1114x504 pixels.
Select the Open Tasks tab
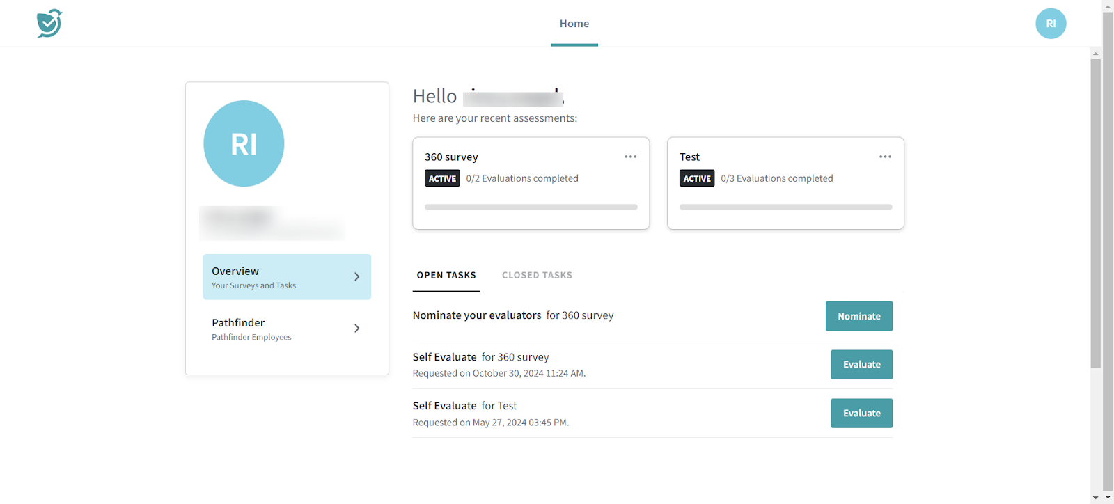(x=446, y=276)
